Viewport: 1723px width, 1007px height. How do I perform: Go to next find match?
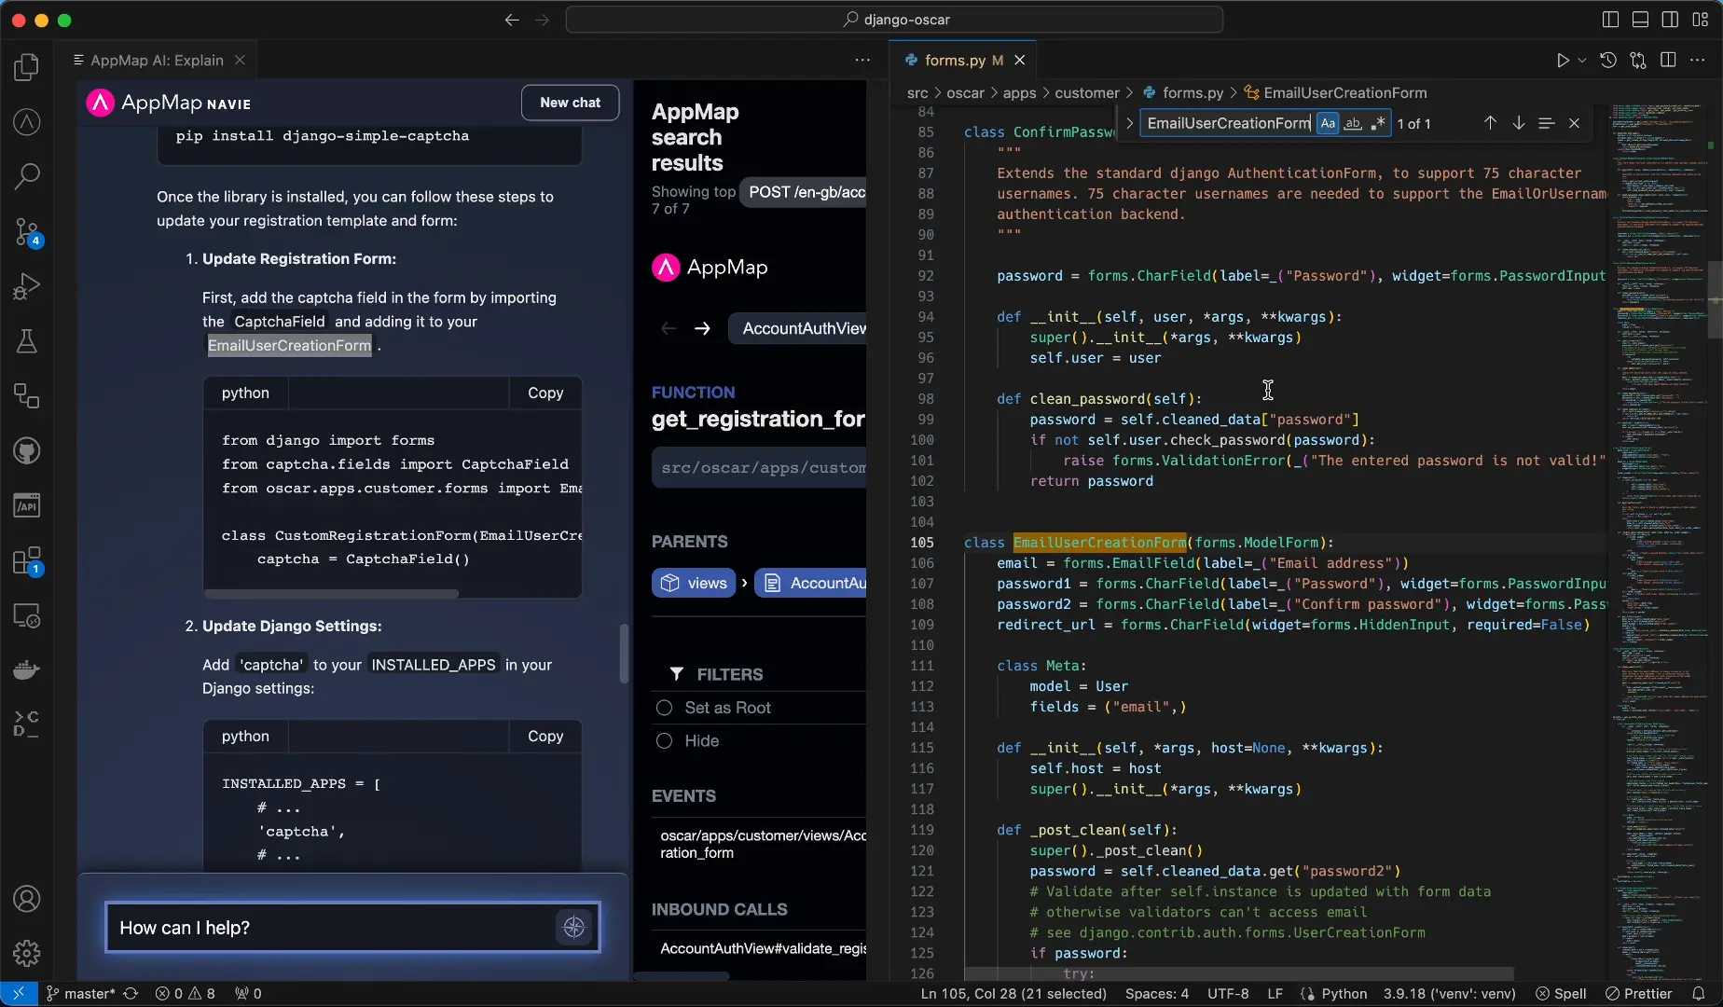tap(1518, 123)
